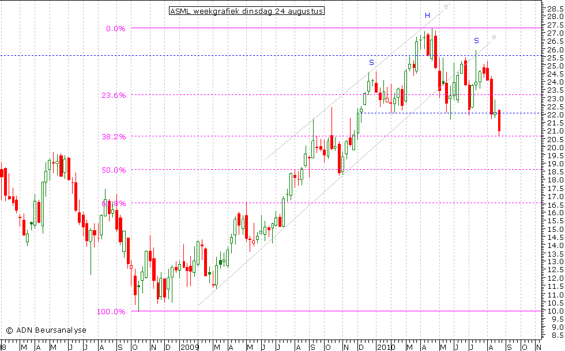565x351 pixels.
Task: Click price axis value '11.0'
Action: pos(555,295)
